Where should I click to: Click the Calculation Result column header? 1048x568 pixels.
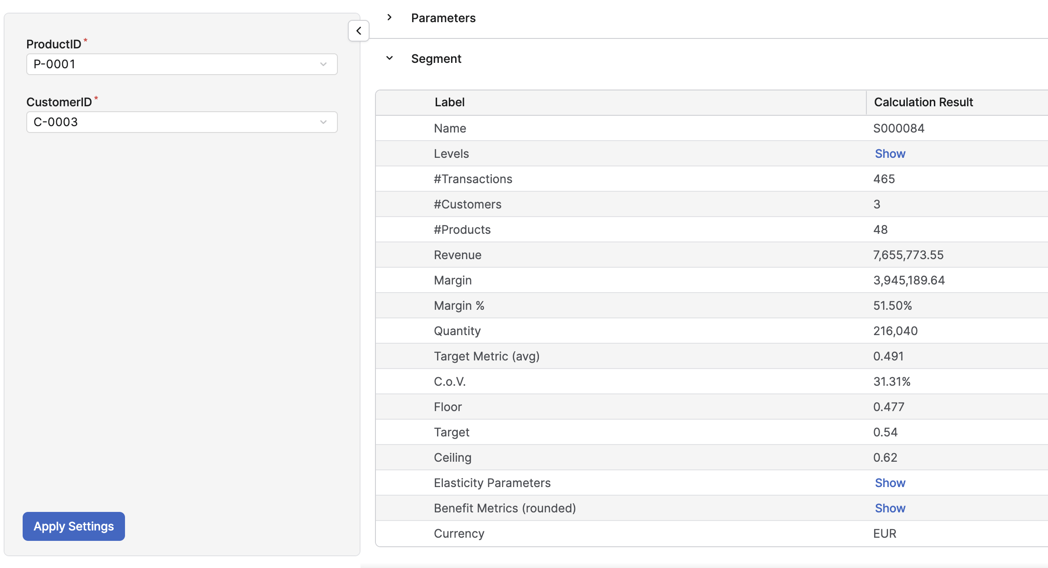(923, 102)
